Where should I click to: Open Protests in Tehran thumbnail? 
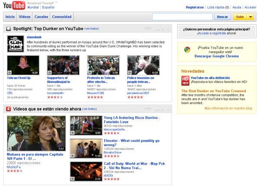[103, 65]
